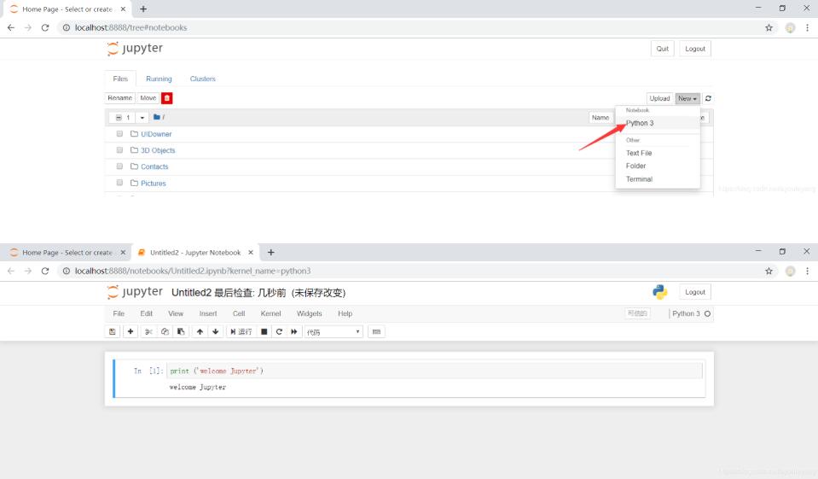
Task: Check the box next to Pictures
Action: 119,183
